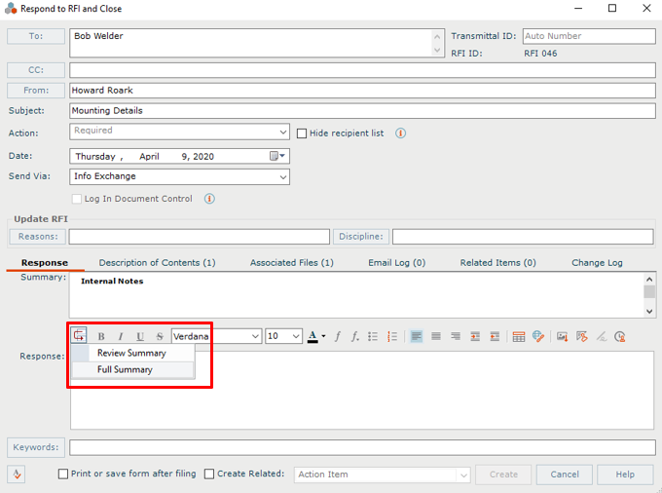Align text right
The image size is (662, 493).
456,336
